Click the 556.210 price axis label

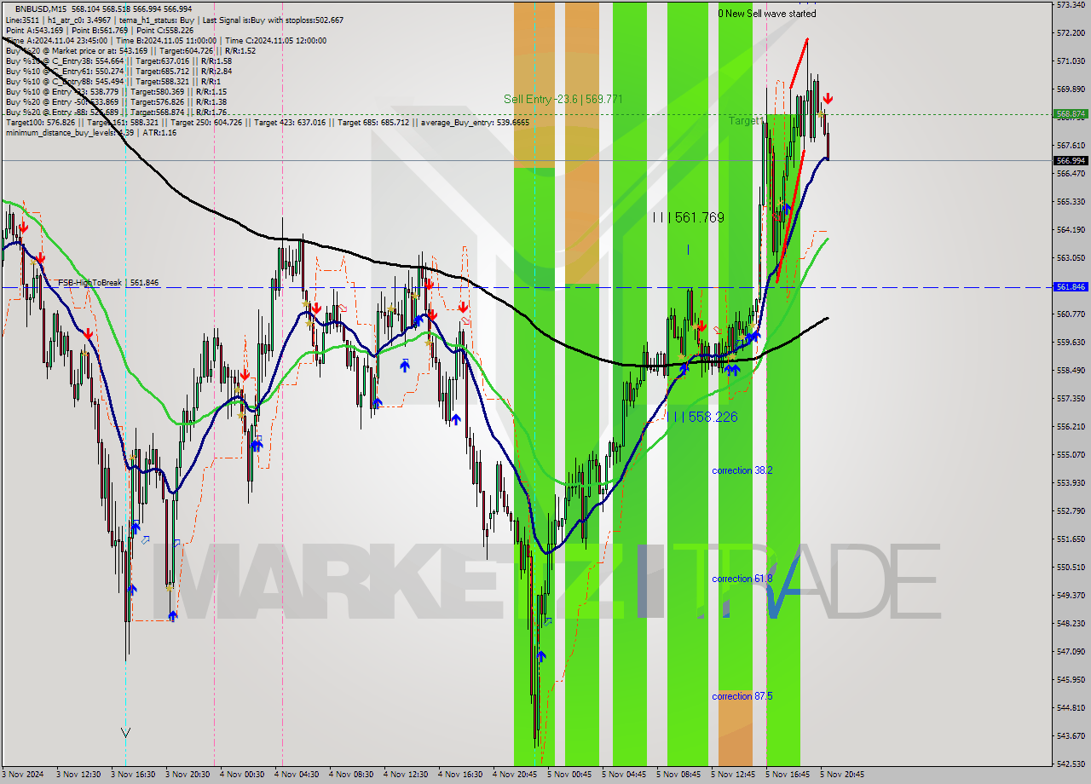coord(1071,426)
